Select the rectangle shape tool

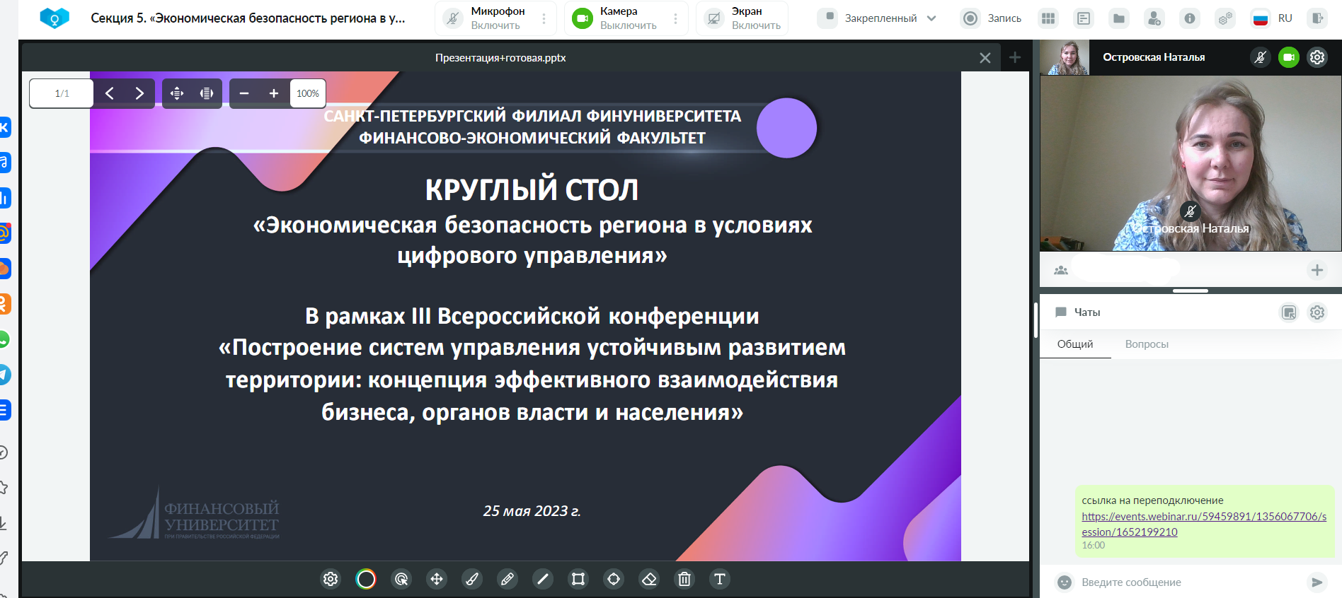click(x=578, y=579)
